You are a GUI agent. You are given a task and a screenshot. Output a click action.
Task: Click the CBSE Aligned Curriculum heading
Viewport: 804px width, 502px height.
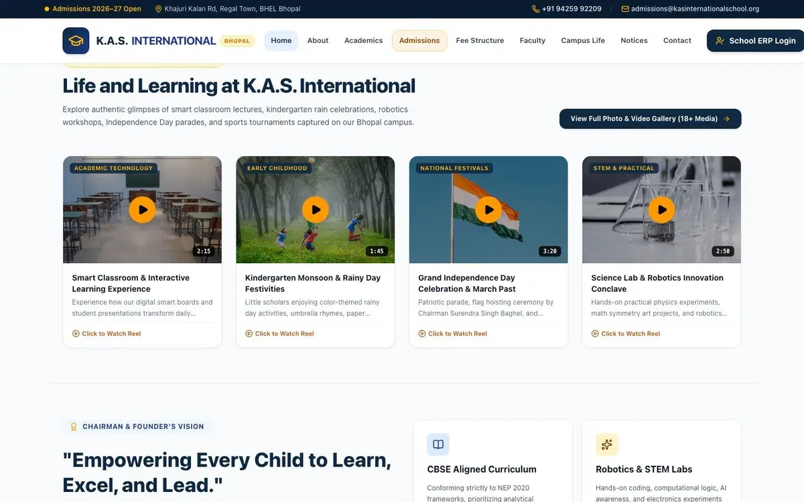point(482,469)
